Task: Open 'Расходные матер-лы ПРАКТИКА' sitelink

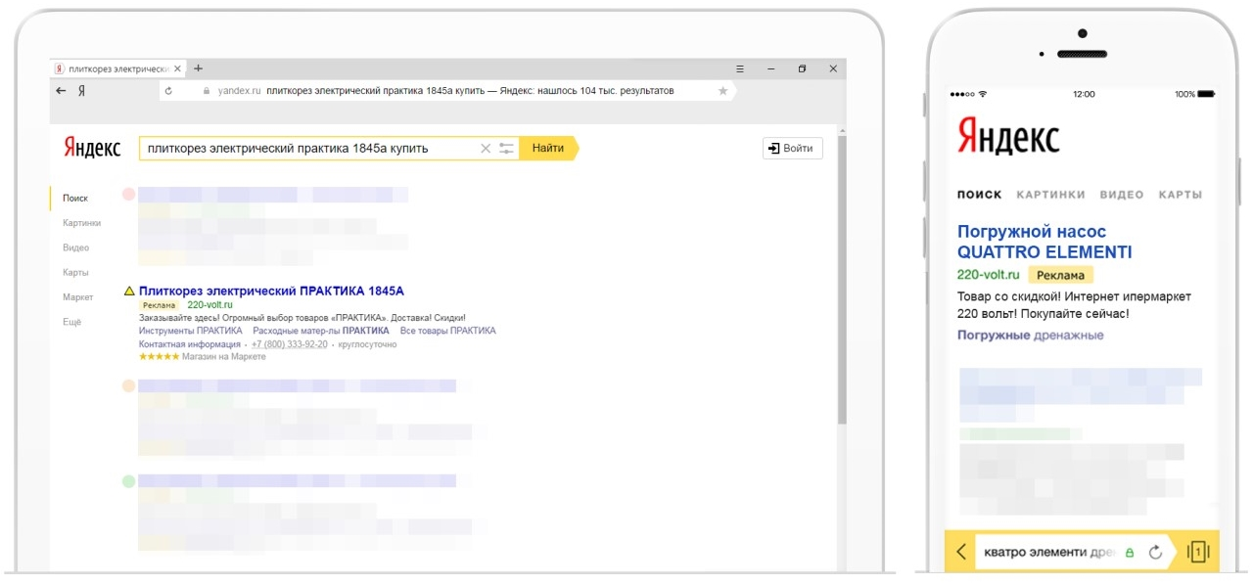Action: point(321,331)
